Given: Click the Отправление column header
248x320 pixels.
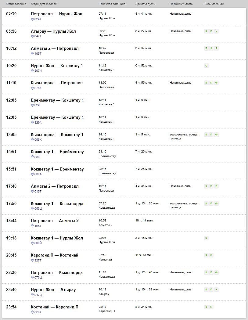Looking at the screenshot, I should [16, 4].
